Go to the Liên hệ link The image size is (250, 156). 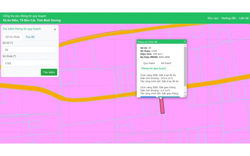244,18
